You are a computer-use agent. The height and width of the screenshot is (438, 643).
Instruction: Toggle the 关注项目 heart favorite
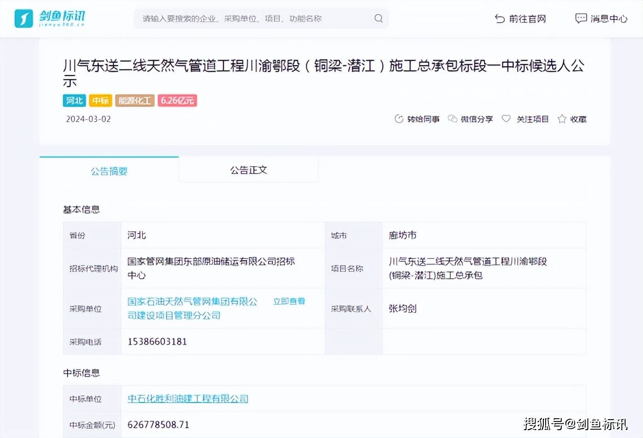pos(506,118)
